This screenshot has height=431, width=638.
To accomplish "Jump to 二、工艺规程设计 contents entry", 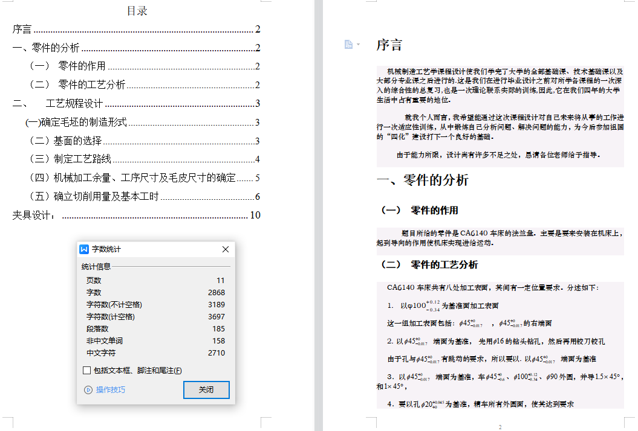I will click(136, 104).
